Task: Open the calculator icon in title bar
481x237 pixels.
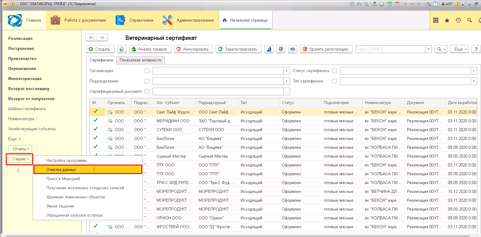Action: [390, 4]
